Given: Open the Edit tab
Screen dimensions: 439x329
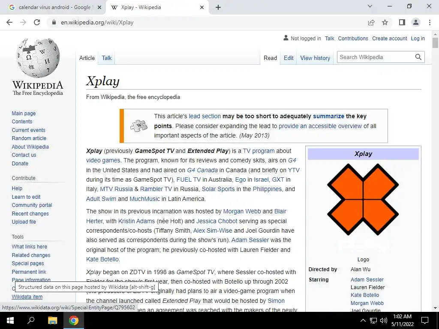Looking at the screenshot, I should point(289,58).
